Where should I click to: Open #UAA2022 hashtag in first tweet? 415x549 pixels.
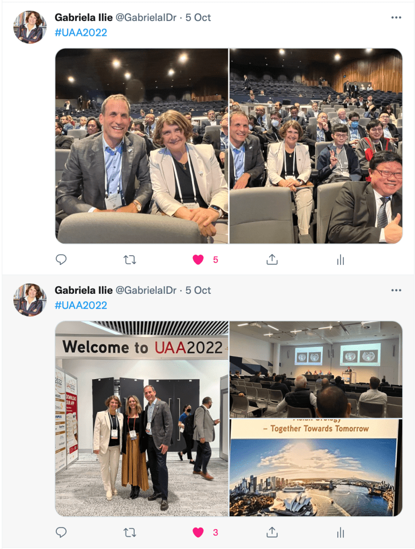[81, 33]
